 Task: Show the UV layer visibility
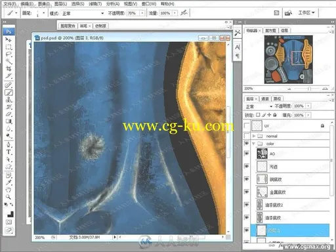pos(247,126)
